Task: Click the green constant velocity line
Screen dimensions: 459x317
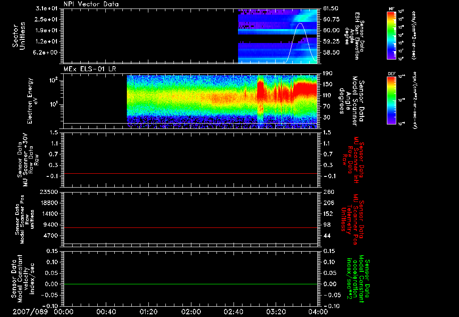Action: (x=190, y=284)
